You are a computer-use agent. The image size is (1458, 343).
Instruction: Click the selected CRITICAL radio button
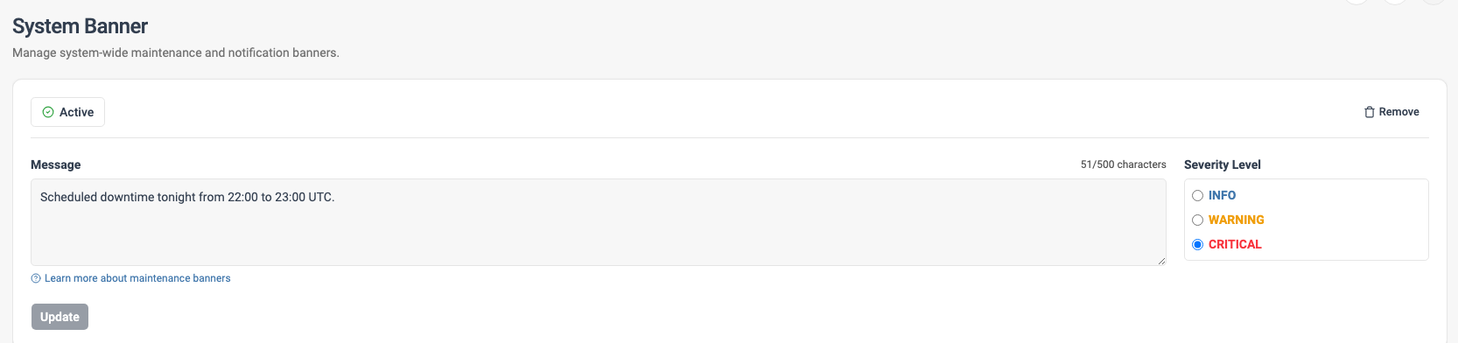pyautogui.click(x=1198, y=244)
